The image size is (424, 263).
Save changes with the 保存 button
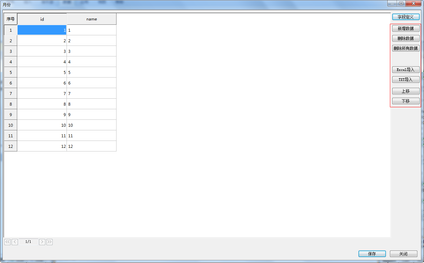(372, 254)
